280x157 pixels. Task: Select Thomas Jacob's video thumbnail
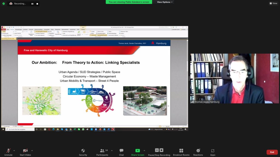234,78
